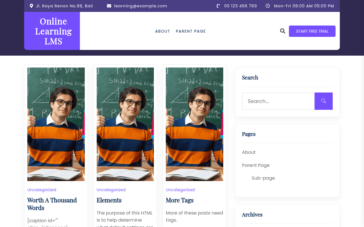The image size is (364, 227).
Task: Focus the sidebar Search input field
Action: (x=278, y=101)
